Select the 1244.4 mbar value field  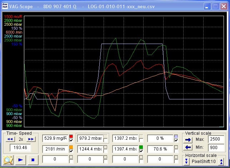tap(90, 149)
